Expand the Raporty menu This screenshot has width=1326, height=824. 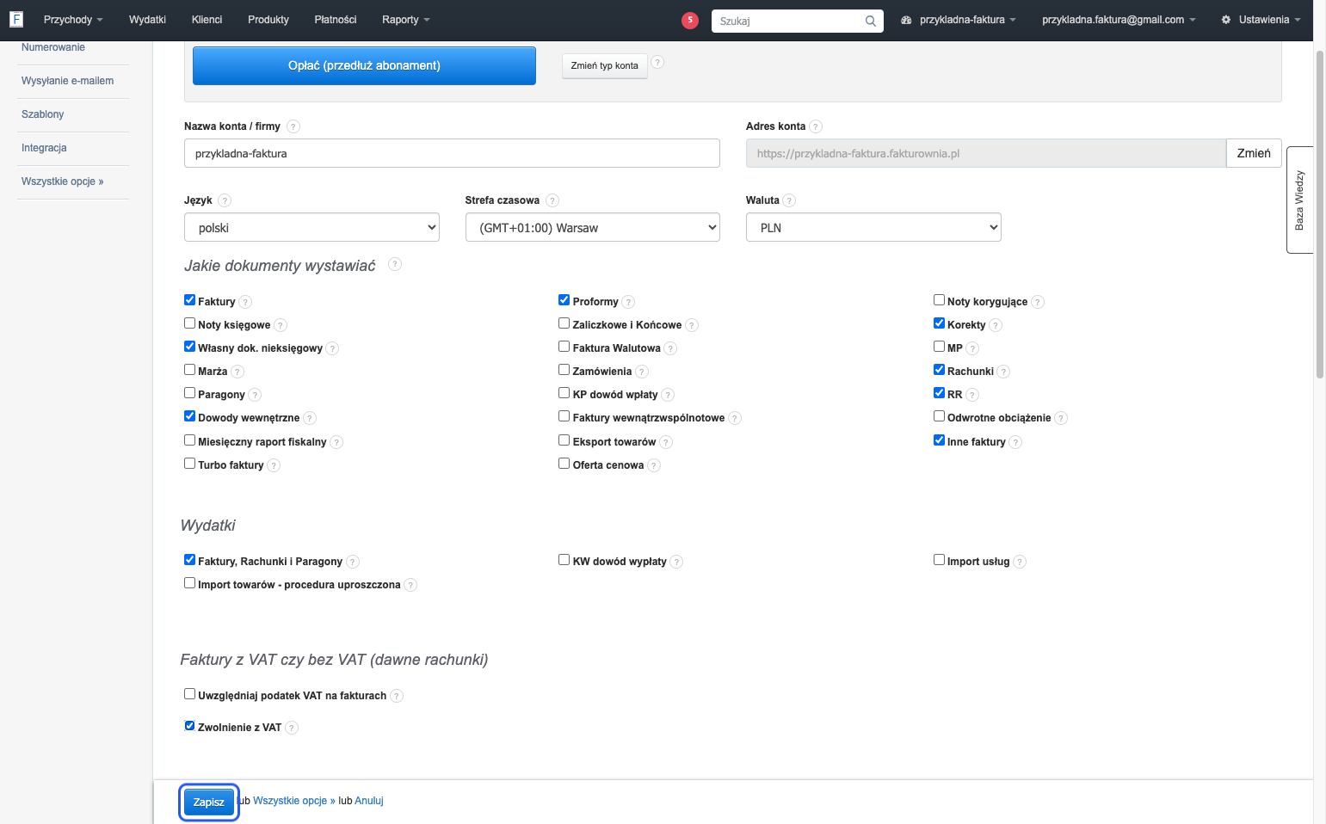[406, 20]
